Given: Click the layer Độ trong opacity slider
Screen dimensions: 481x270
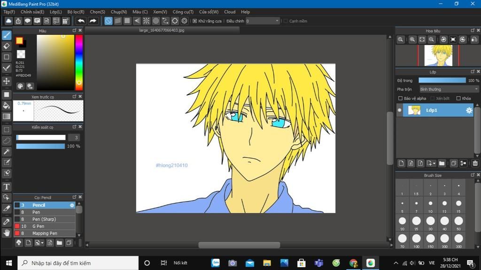Looking at the screenshot, I should pos(442,80).
